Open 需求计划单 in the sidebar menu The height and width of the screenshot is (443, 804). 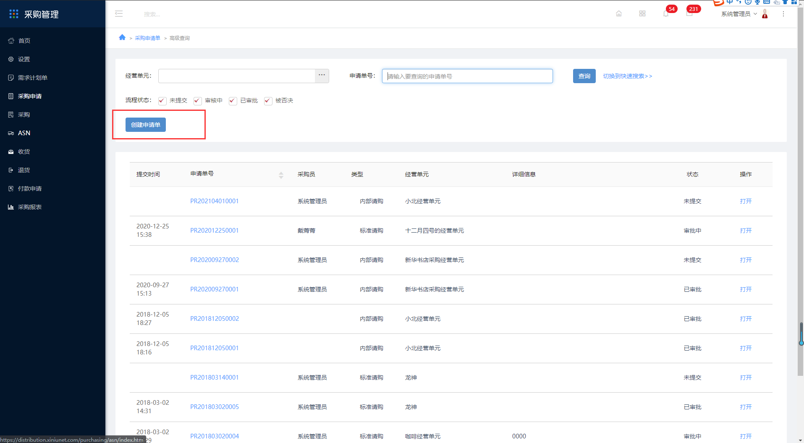tap(33, 78)
